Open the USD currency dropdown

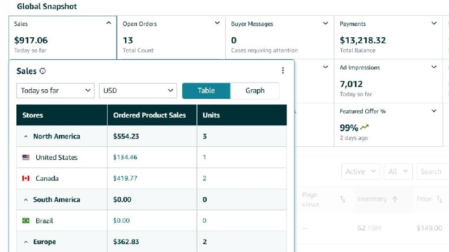coord(138,90)
